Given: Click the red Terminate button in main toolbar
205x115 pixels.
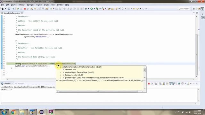Looking at the screenshot, I should [x=25, y=9].
